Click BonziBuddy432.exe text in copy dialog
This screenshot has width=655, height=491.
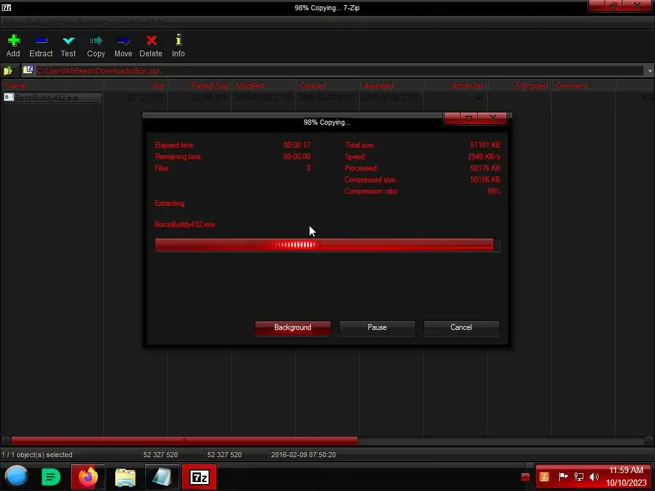click(x=185, y=224)
